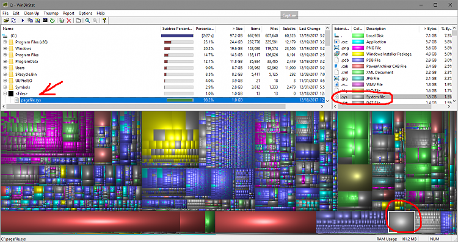
Task: Sort by the Size column header
Action: [230, 29]
